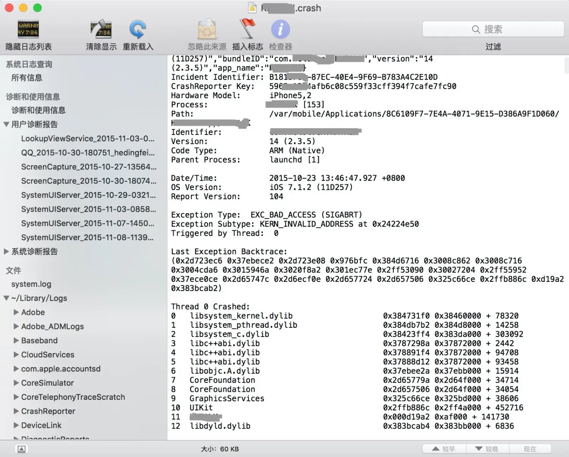Click the Later (较晚) button

click(487, 449)
